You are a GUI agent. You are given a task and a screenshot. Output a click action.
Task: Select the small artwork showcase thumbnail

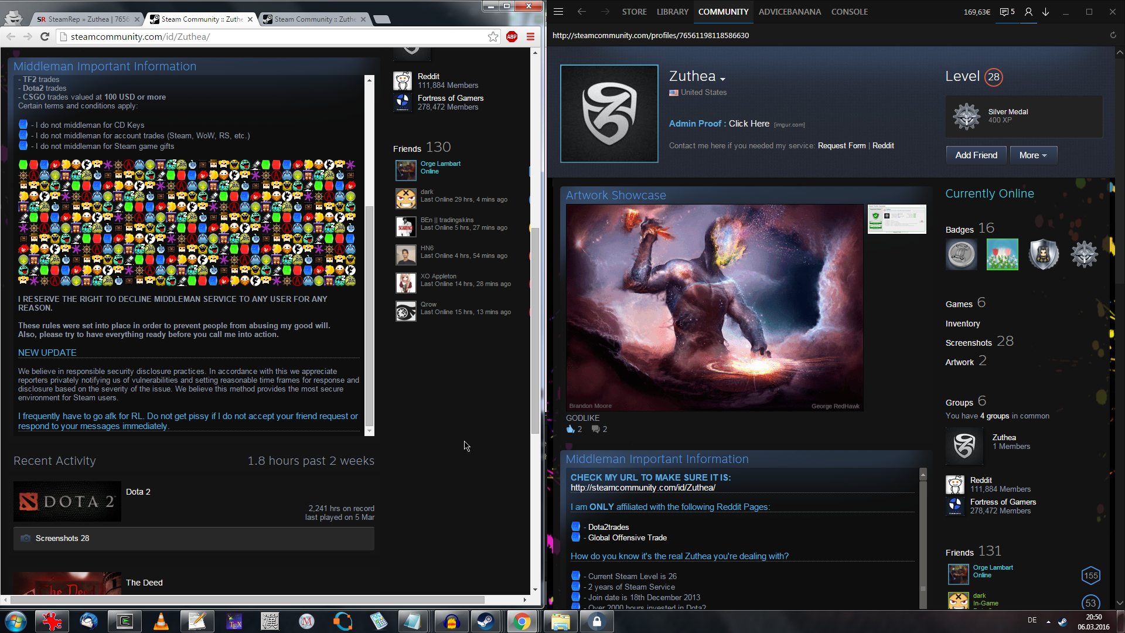[x=896, y=219]
